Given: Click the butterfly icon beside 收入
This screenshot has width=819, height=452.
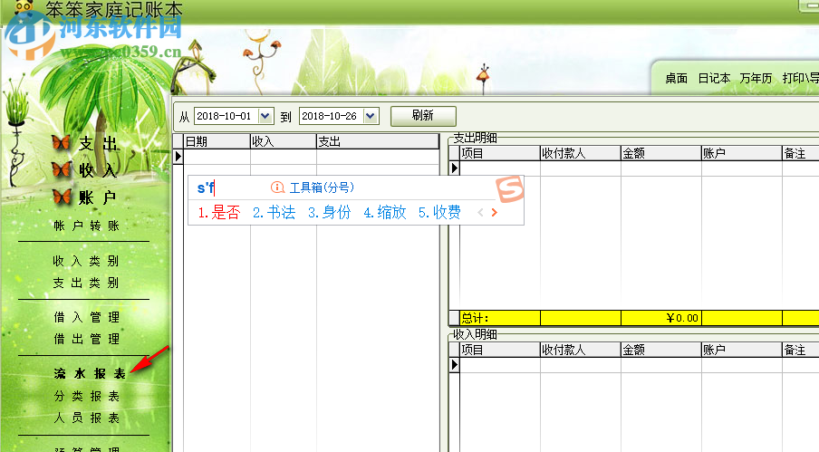Looking at the screenshot, I should (x=61, y=169).
